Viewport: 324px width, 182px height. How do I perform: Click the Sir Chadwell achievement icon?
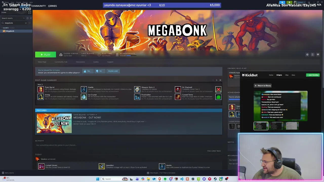178,89
